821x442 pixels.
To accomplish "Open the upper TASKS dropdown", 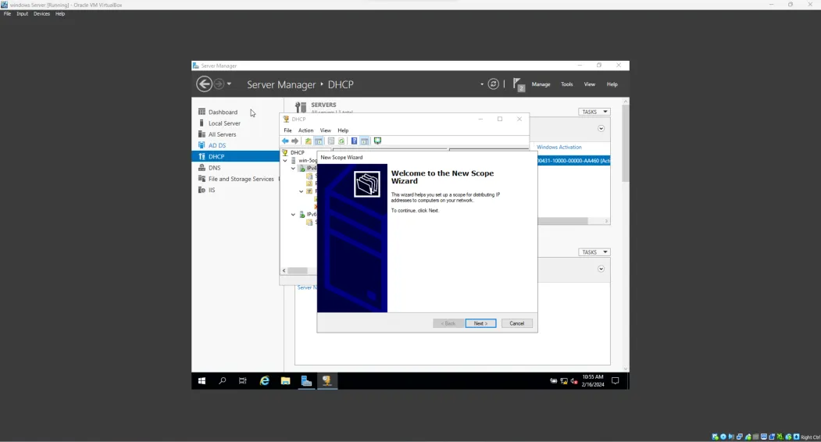I will (x=594, y=112).
